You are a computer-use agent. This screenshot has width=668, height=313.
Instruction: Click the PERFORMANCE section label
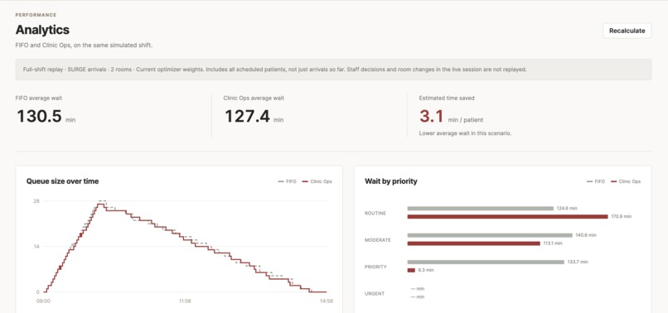36,15
